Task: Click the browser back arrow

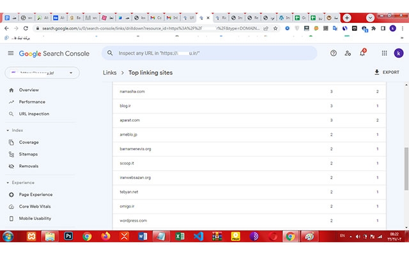Action: 6,28
